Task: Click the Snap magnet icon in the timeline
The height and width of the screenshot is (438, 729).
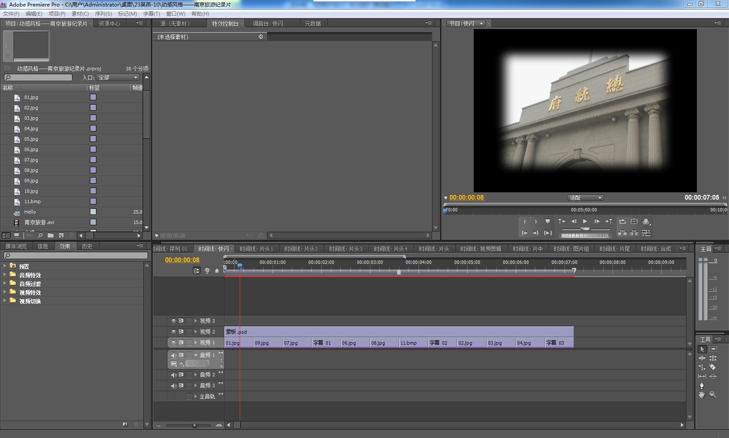Action: click(x=197, y=270)
